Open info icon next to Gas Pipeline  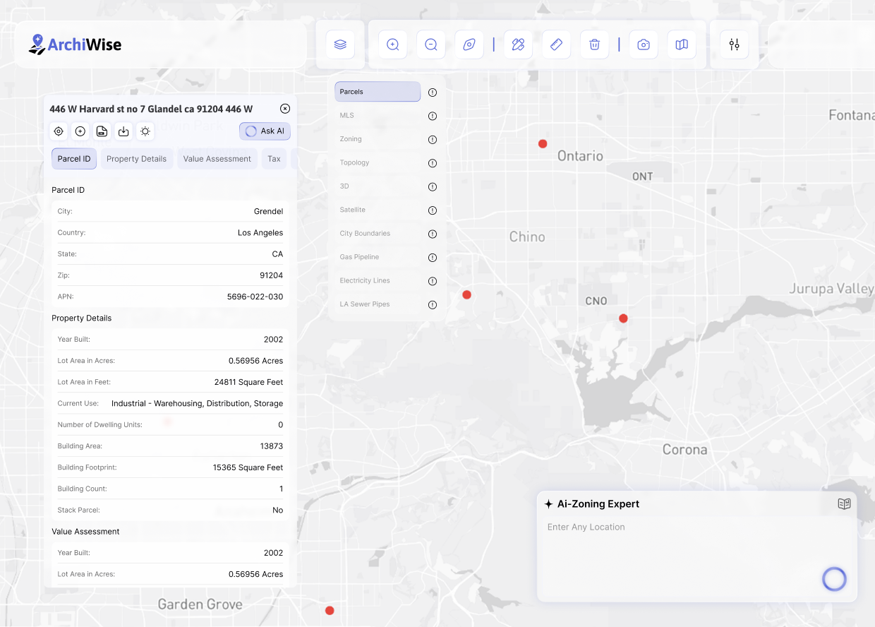(433, 258)
